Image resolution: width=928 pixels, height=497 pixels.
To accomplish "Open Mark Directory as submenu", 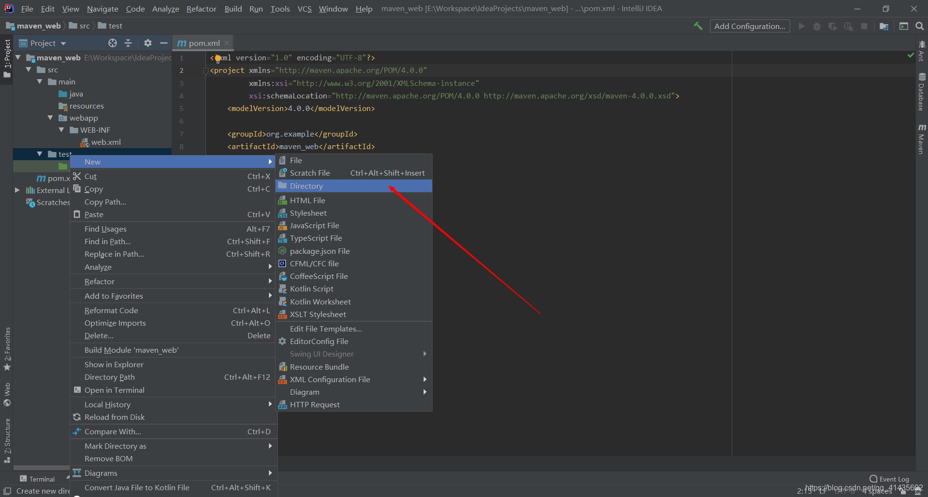I will click(x=173, y=446).
